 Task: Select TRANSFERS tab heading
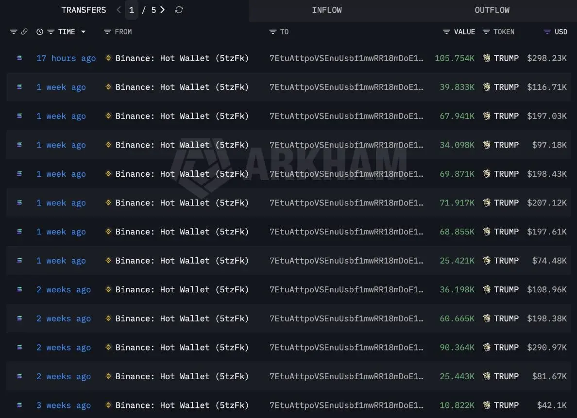click(x=84, y=10)
